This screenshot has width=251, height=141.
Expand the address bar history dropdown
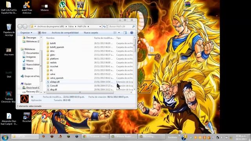[100, 27]
